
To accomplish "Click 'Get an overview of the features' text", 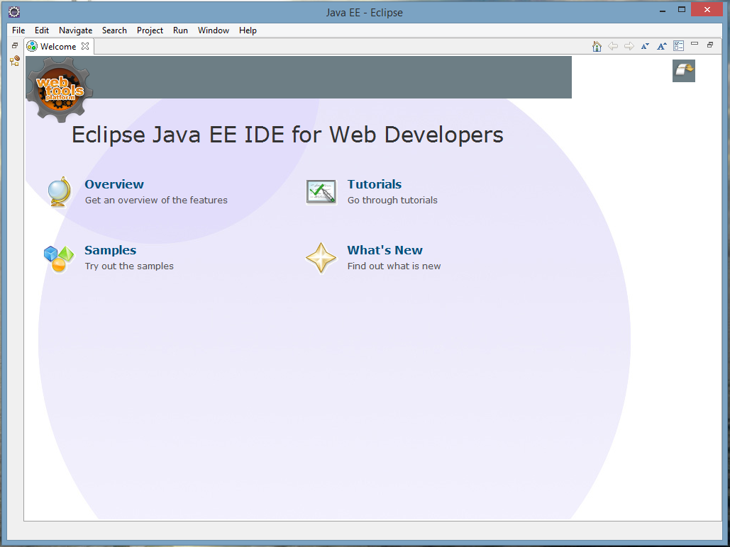I will [x=156, y=200].
